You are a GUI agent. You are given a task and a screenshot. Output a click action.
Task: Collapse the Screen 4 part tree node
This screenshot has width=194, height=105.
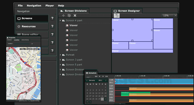(60, 20)
